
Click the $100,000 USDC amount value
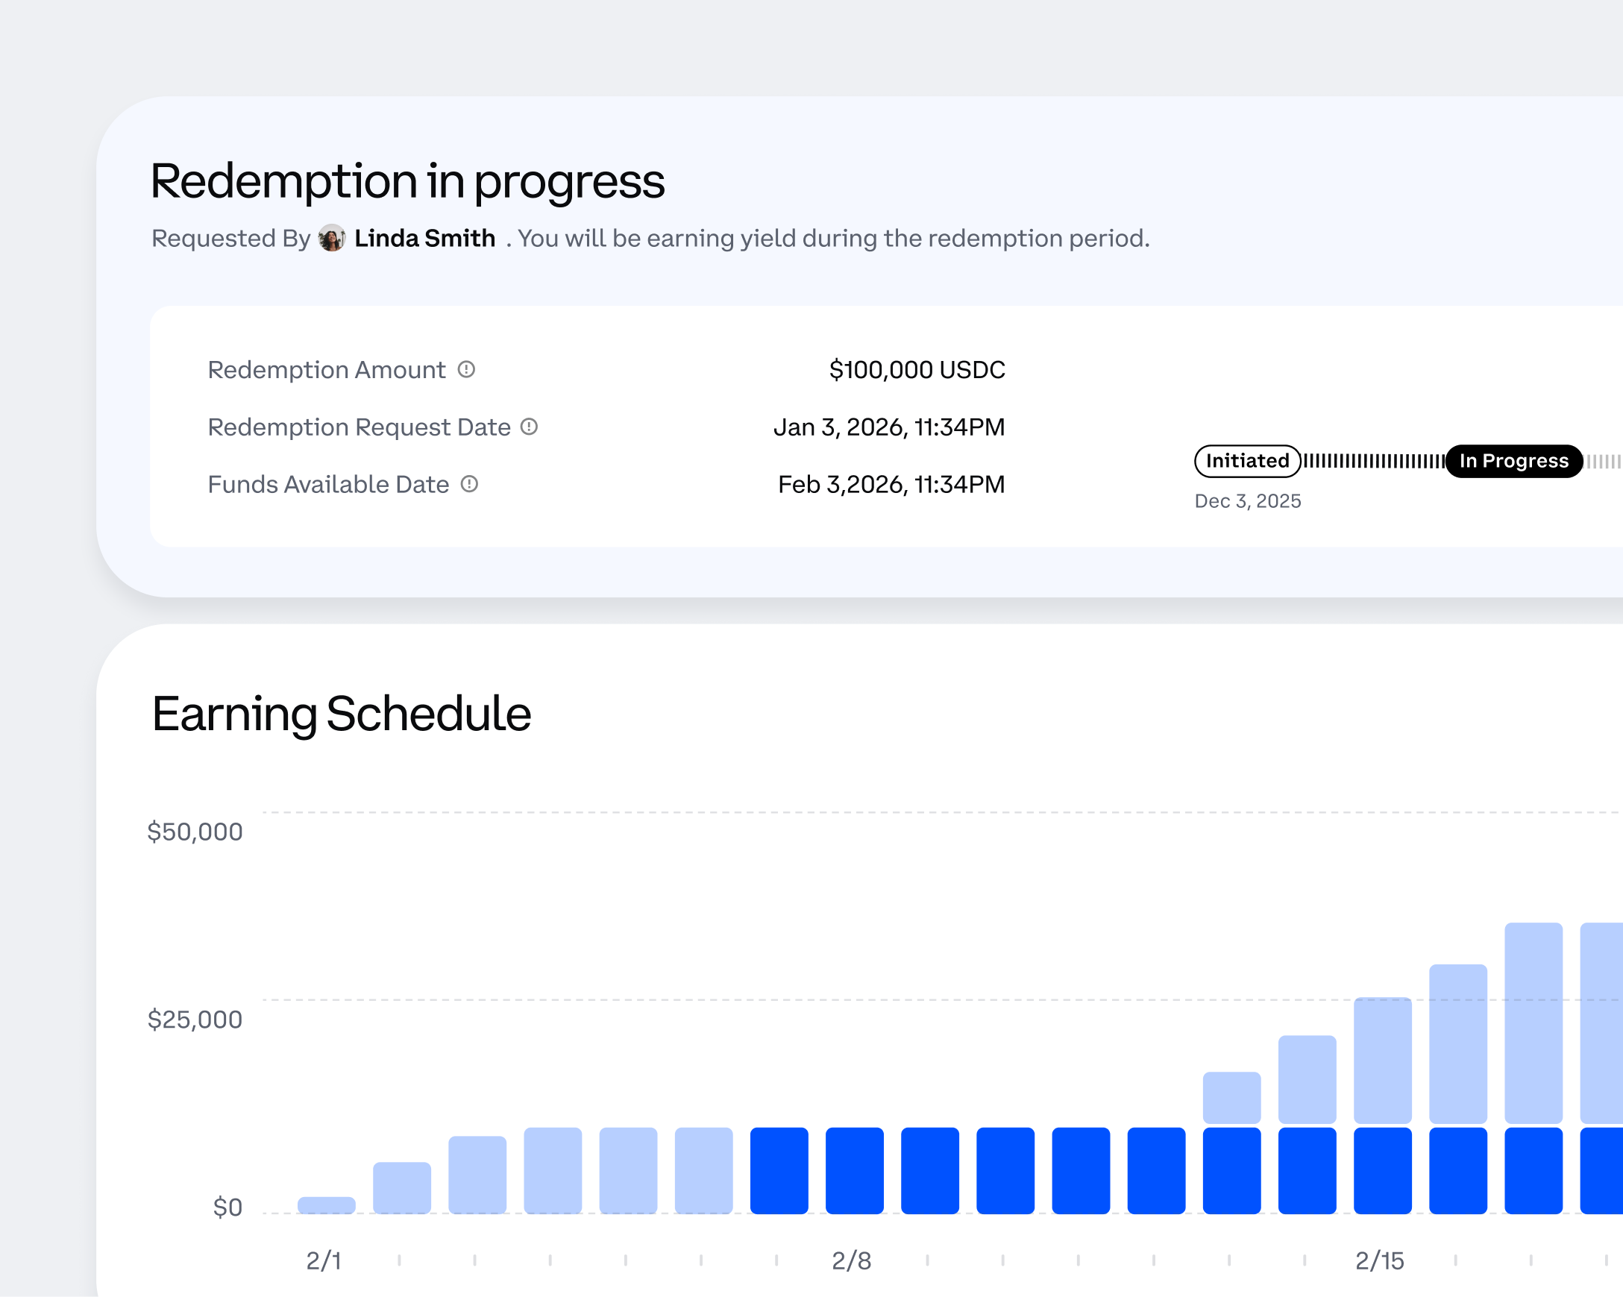coord(916,370)
